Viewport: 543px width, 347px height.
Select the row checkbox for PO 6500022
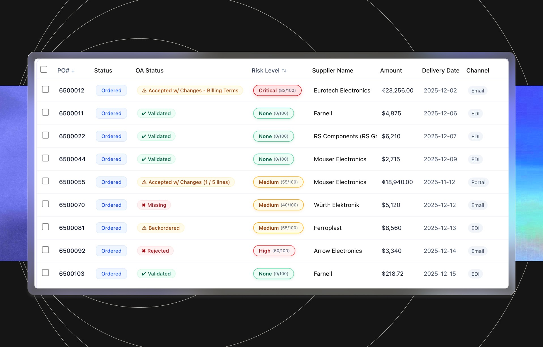(46, 135)
